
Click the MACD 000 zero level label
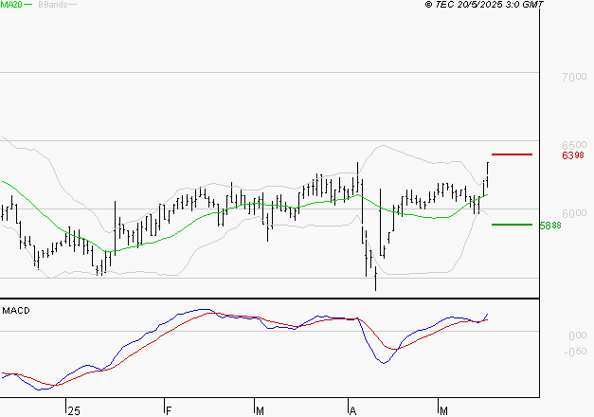[574, 335]
